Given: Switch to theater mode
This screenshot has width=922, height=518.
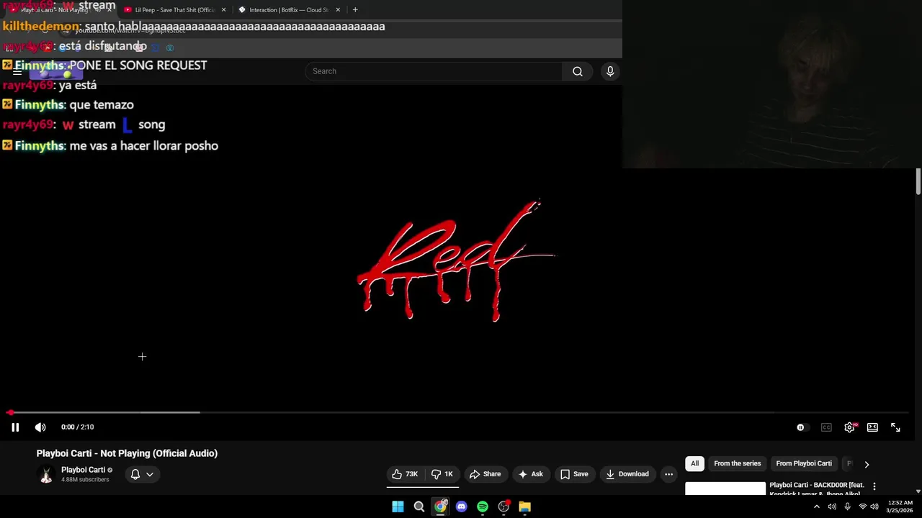Looking at the screenshot, I should point(872,427).
